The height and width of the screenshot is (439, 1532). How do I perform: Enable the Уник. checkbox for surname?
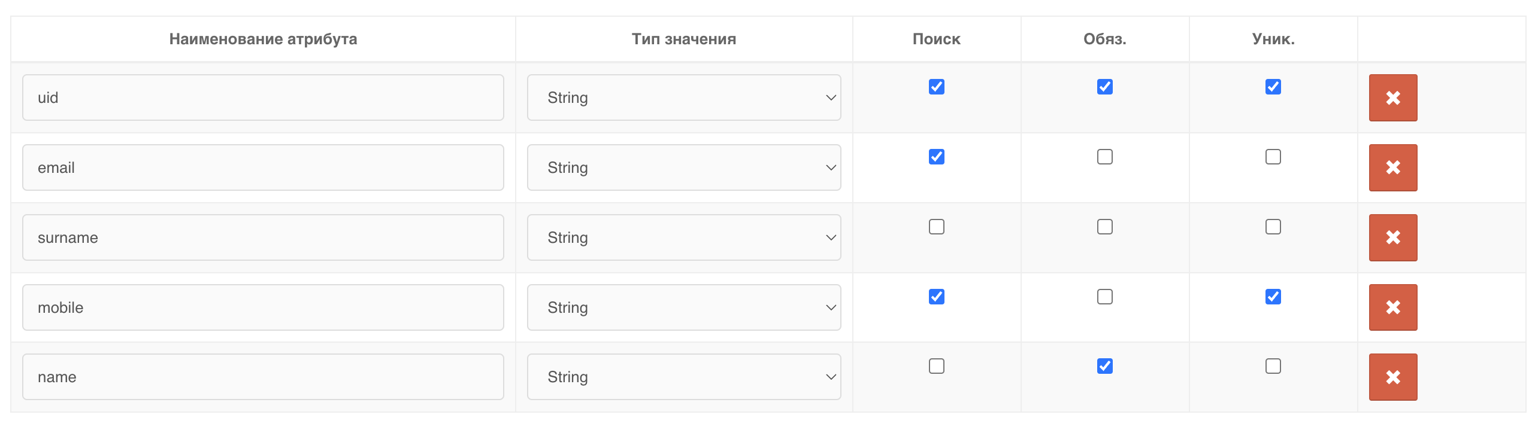tap(1272, 226)
